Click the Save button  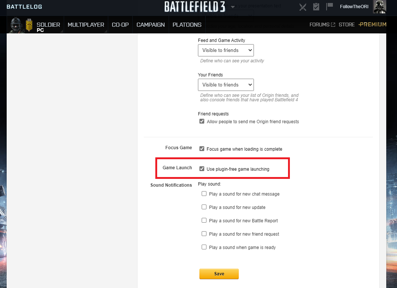point(219,274)
